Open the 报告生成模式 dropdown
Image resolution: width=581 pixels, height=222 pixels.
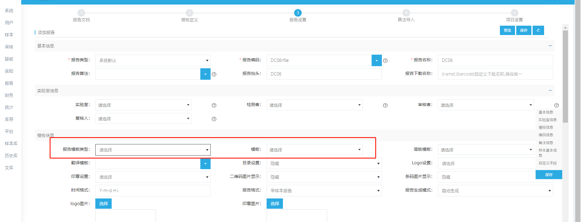click(495, 191)
